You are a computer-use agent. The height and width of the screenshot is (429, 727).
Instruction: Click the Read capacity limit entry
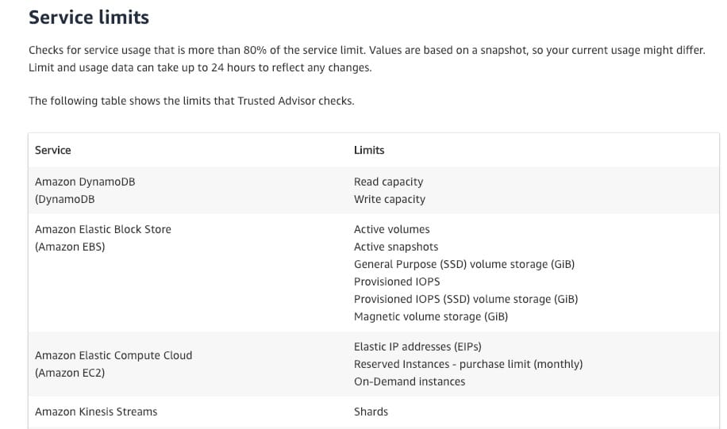[x=388, y=182]
